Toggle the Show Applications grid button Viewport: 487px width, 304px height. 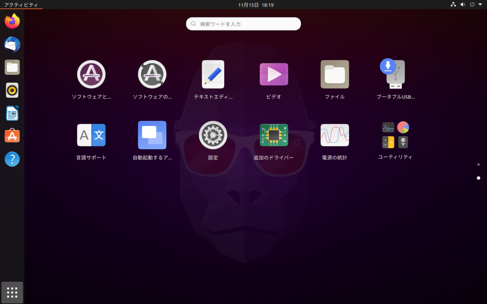click(x=12, y=292)
